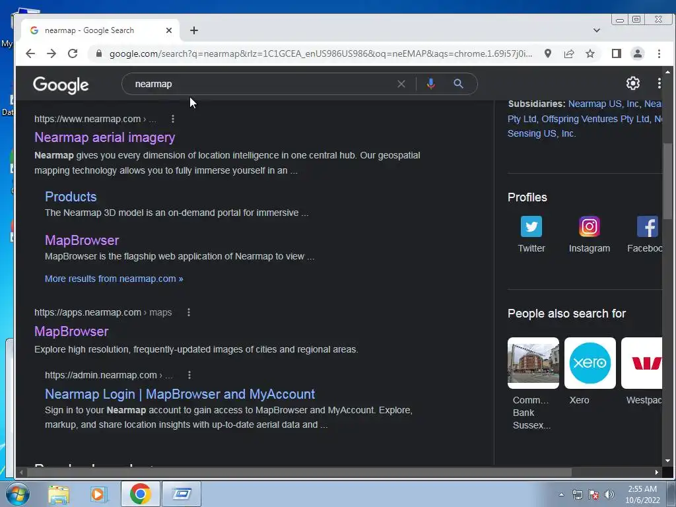The height and width of the screenshot is (507, 676).
Task: Go forward with the arrow button
Action: [51, 53]
